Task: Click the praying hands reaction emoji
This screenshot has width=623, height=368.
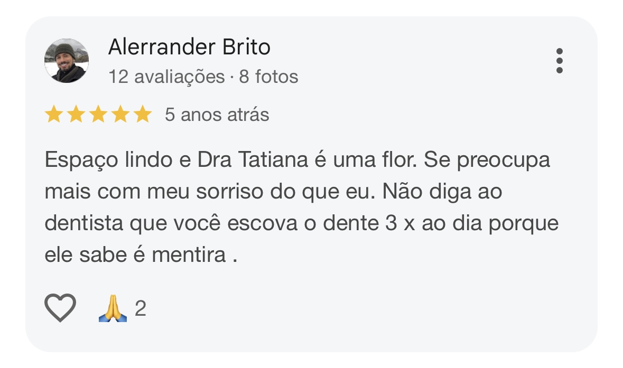Action: pyautogui.click(x=113, y=308)
